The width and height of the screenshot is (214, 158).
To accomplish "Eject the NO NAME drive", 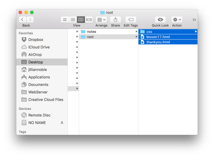I will [62, 123].
